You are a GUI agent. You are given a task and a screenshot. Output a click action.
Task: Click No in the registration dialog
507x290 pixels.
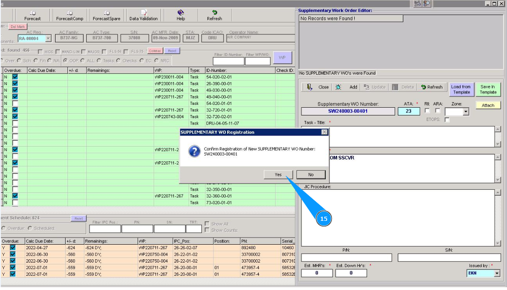point(311,175)
